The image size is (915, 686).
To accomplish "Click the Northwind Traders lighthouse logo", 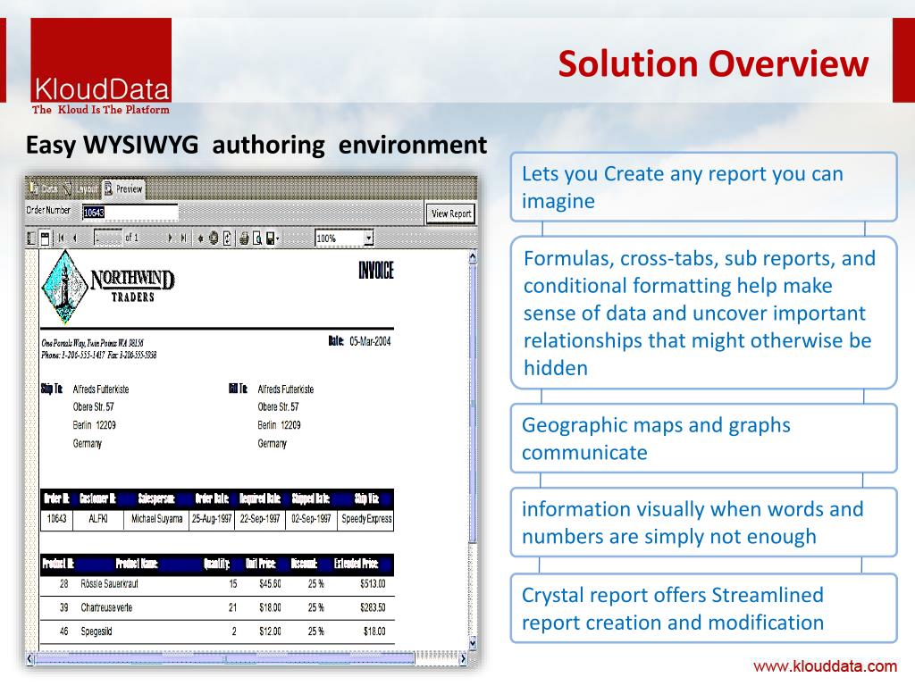I will point(65,286).
